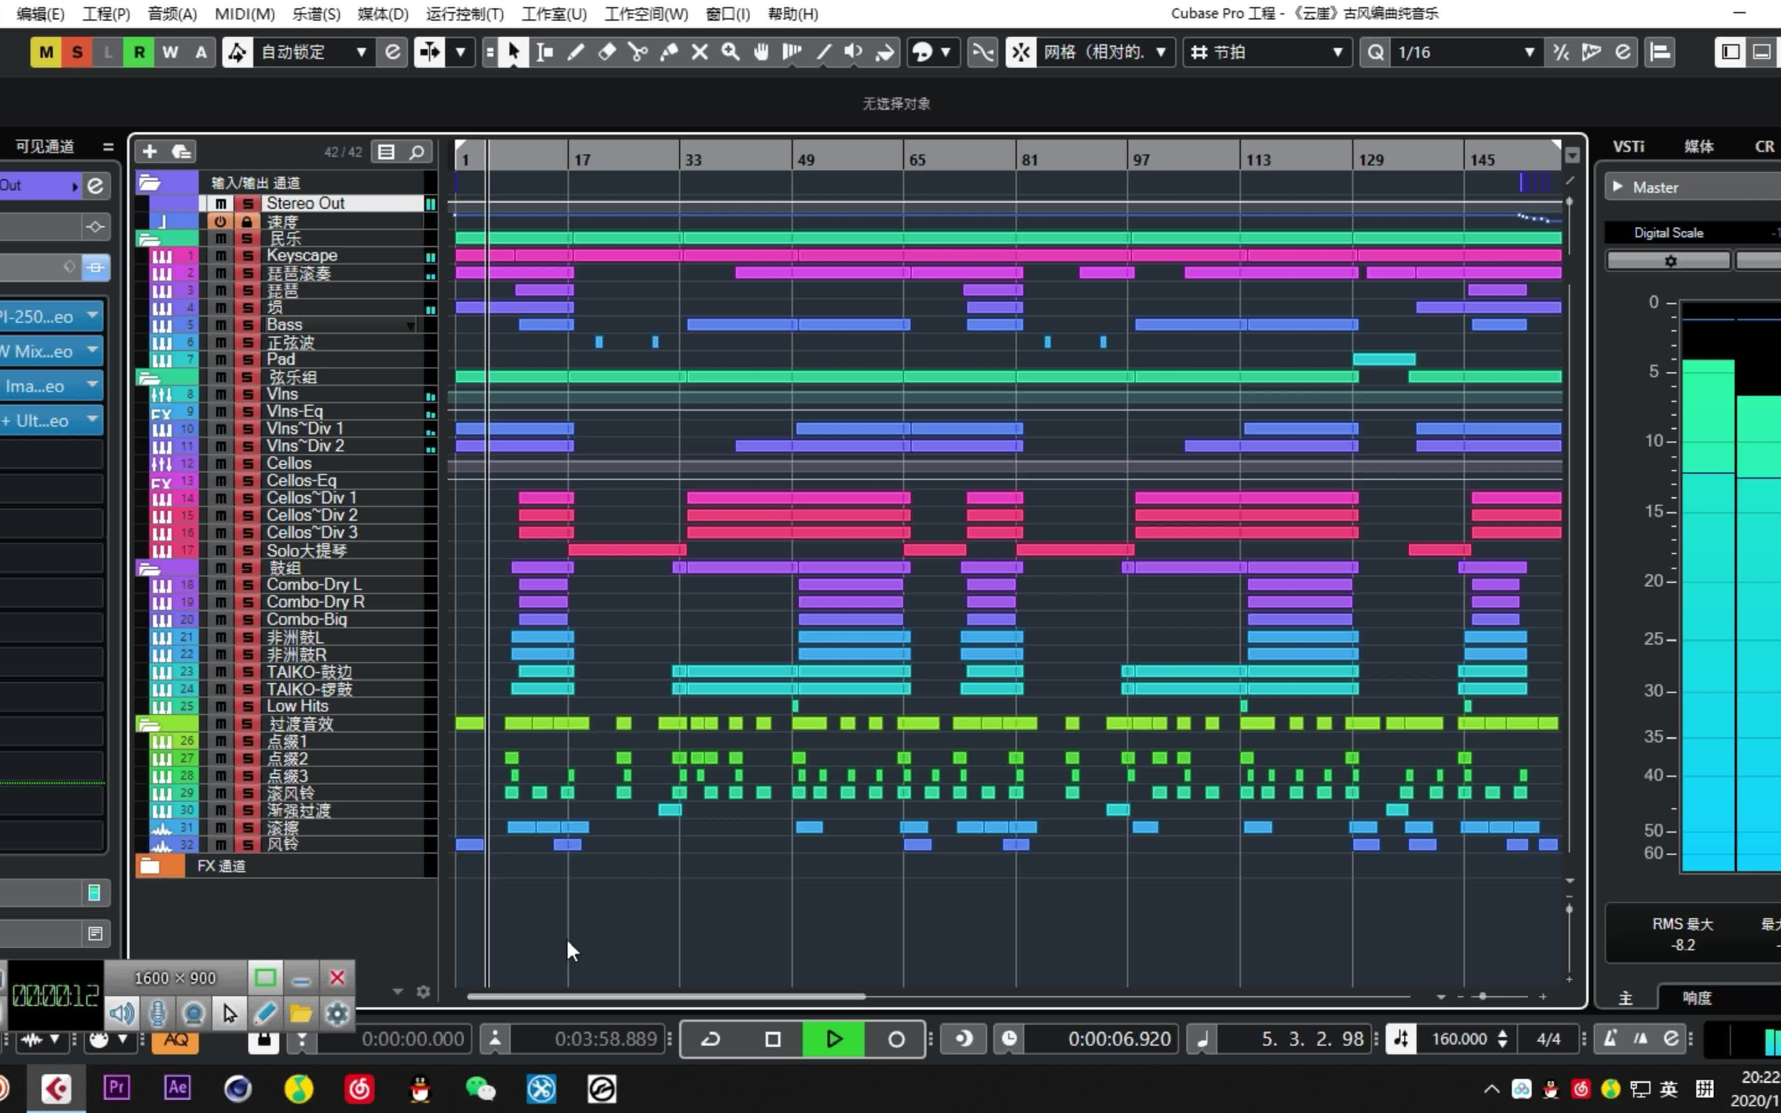Collapse the 鼓组 folder track

149,568
